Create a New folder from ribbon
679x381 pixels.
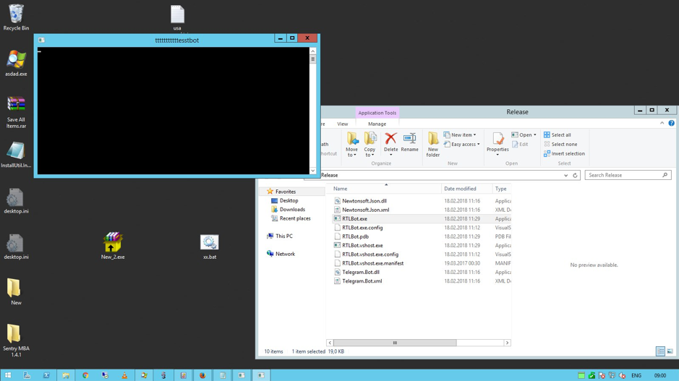click(x=433, y=144)
